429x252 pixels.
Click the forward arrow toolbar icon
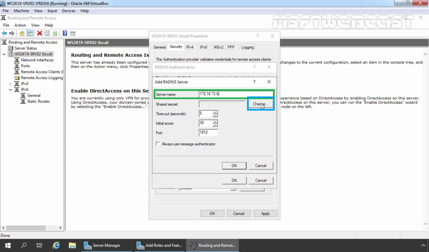pos(12,33)
